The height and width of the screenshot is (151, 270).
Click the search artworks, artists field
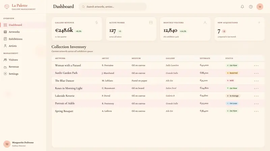coord(113,7)
